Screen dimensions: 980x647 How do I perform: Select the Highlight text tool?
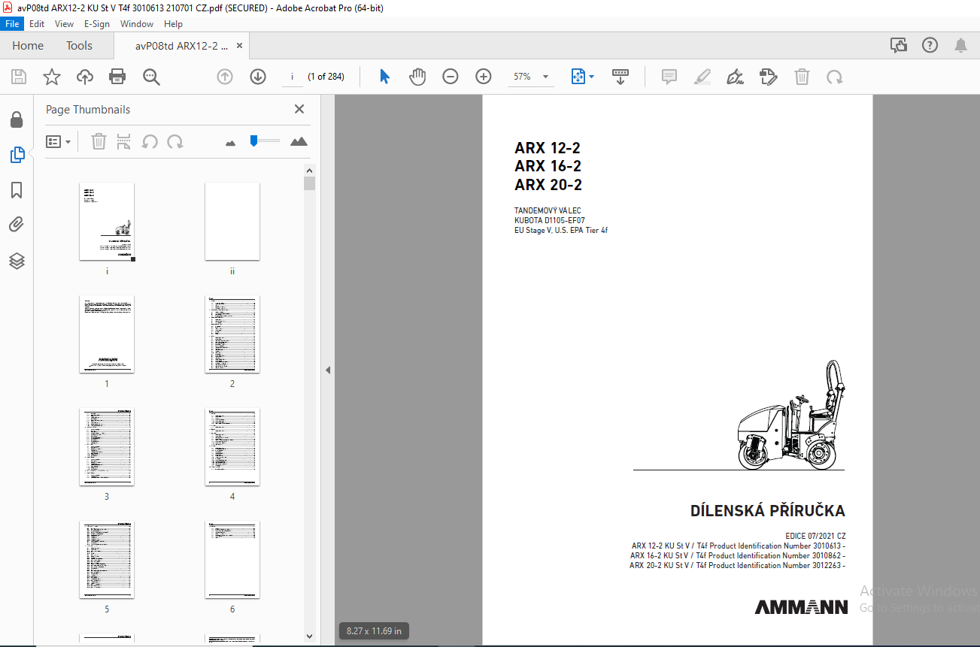coord(702,77)
